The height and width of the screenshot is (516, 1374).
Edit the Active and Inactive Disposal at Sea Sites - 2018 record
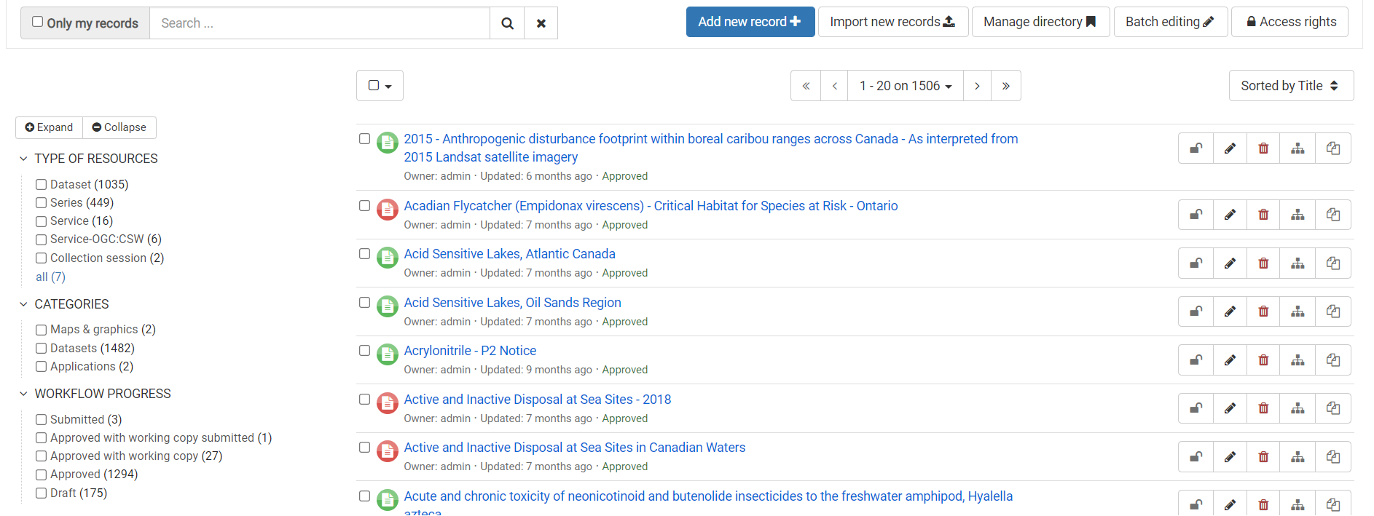pyautogui.click(x=1230, y=408)
